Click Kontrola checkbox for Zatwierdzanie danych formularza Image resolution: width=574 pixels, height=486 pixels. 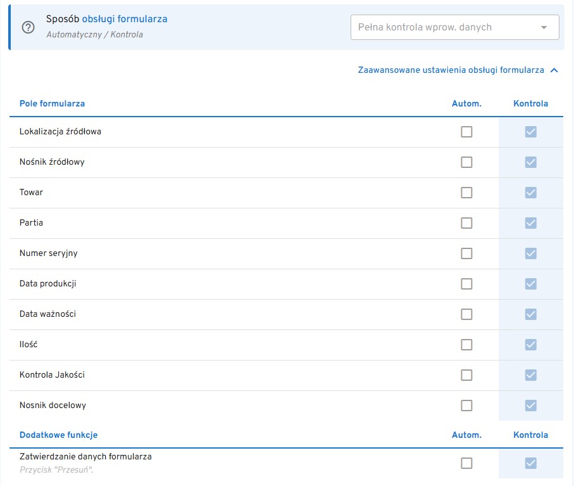531,463
